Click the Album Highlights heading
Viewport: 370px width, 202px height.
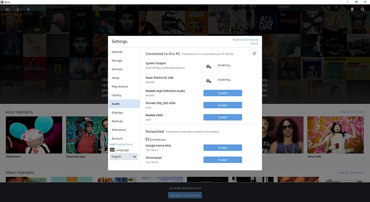tap(20, 173)
